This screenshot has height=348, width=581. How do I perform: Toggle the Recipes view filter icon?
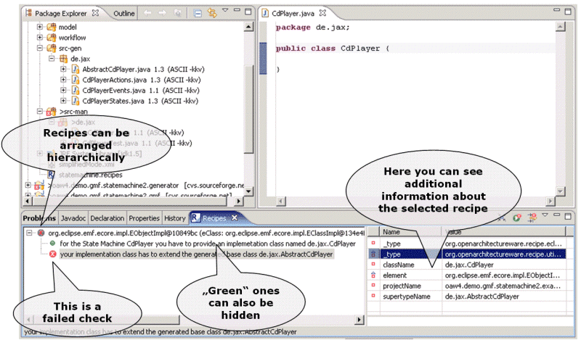[532, 217]
